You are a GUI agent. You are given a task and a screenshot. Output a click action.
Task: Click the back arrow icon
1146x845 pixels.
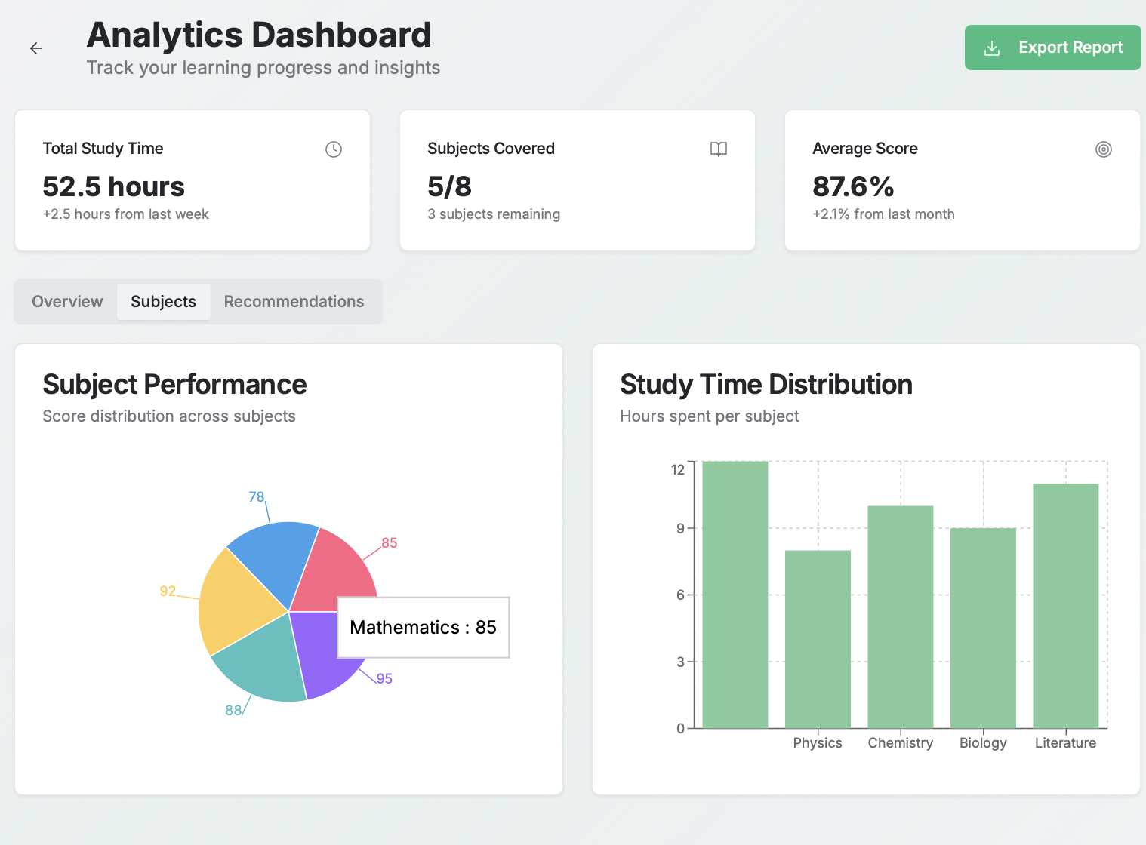pyautogui.click(x=36, y=48)
